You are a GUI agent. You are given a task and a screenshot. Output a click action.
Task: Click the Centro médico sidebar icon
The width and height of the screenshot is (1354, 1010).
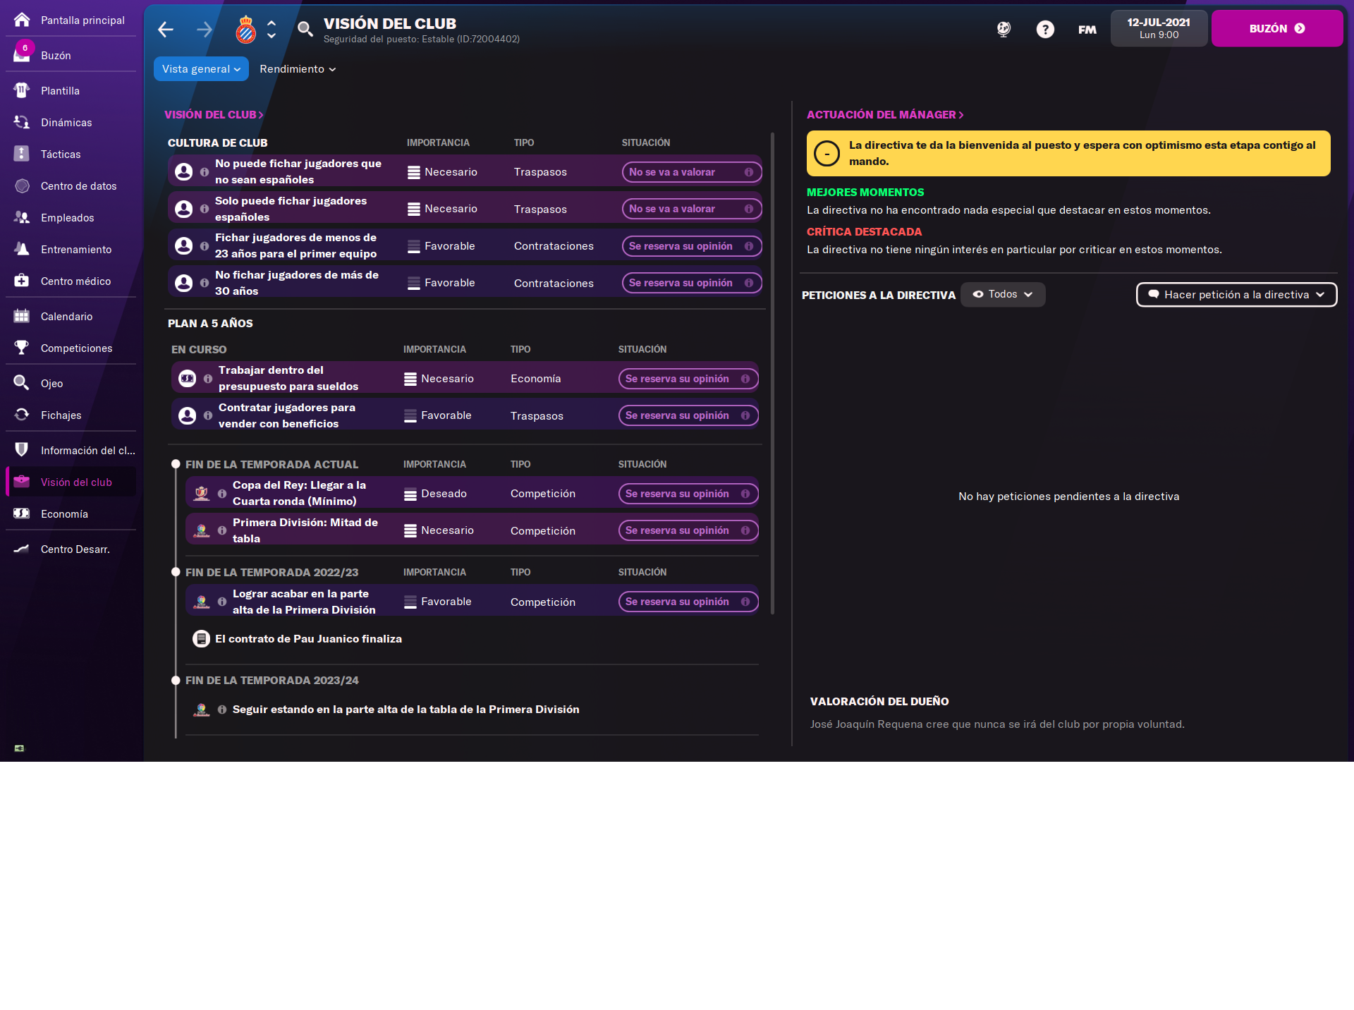[x=22, y=281]
